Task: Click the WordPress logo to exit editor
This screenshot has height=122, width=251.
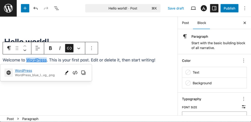Action: (x=8, y=8)
